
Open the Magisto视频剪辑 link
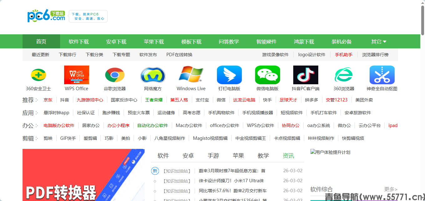[x=210, y=138]
